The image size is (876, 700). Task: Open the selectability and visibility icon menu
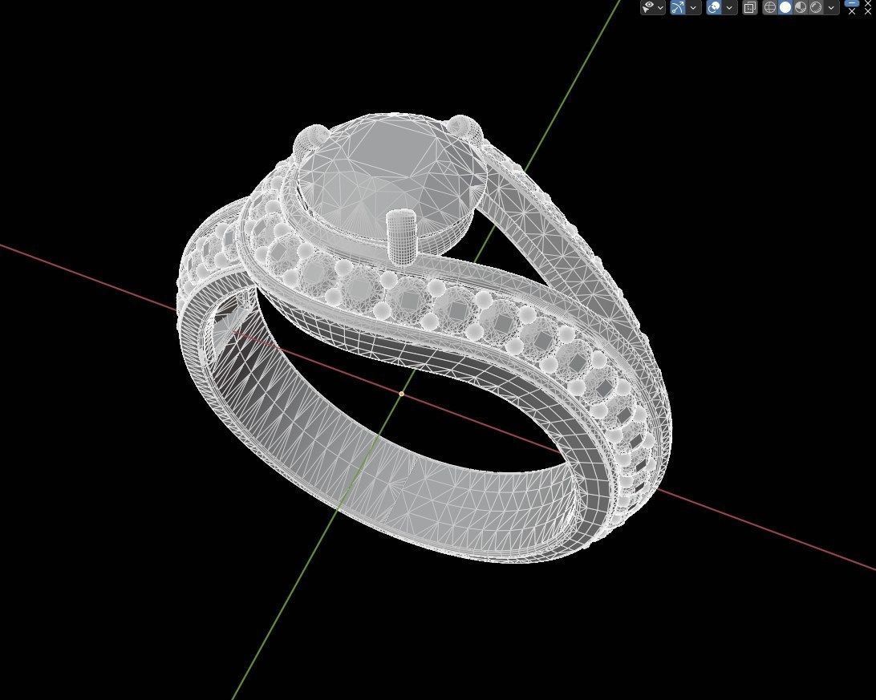[x=649, y=7]
